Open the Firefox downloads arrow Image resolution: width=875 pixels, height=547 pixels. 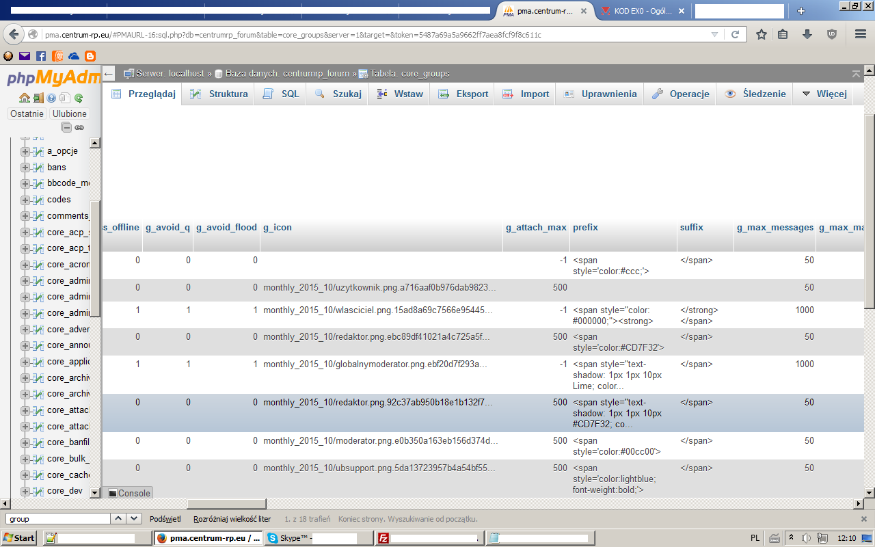point(807,34)
